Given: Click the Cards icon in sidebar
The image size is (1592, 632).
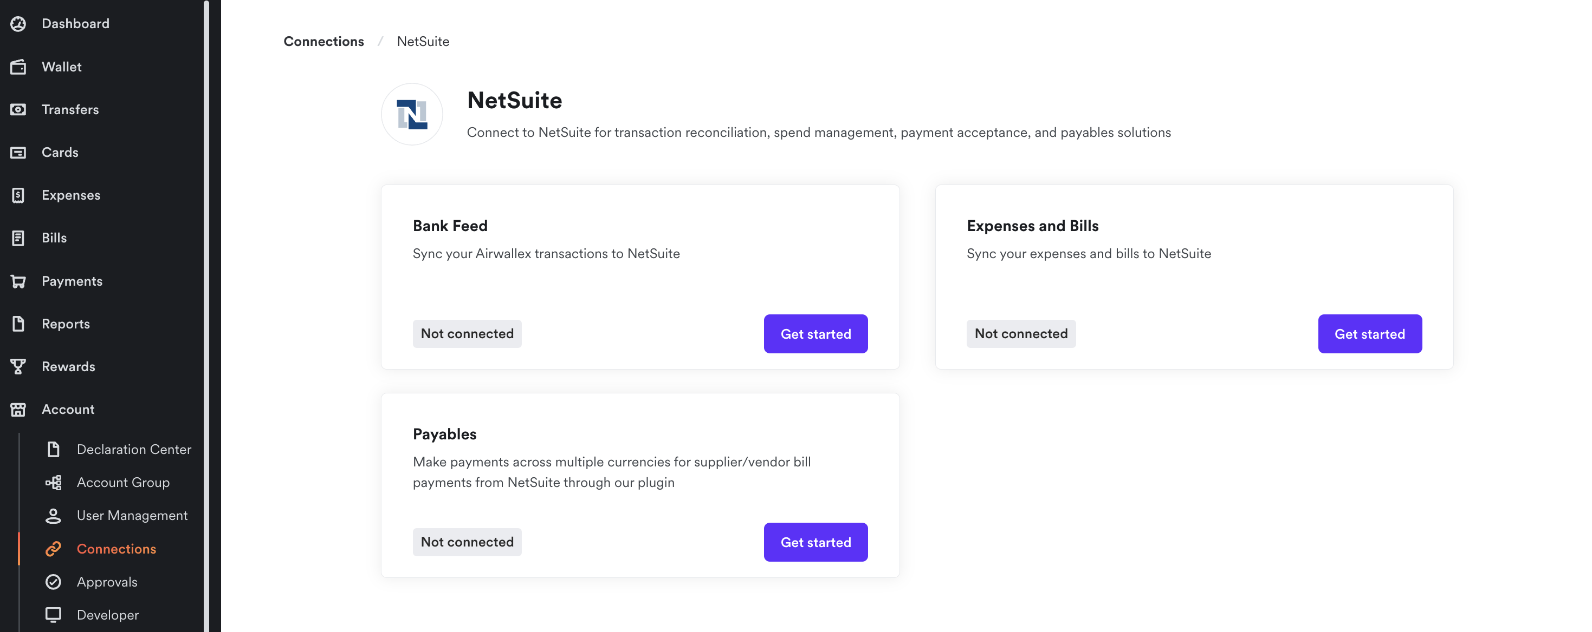Looking at the screenshot, I should [x=18, y=153].
